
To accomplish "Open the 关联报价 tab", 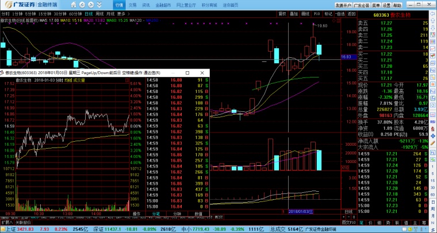I will point(23,223).
